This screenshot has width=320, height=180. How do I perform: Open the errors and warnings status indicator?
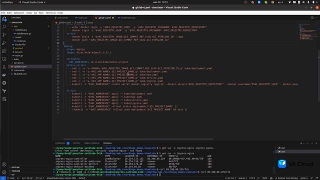pyautogui.click(x=40, y=178)
